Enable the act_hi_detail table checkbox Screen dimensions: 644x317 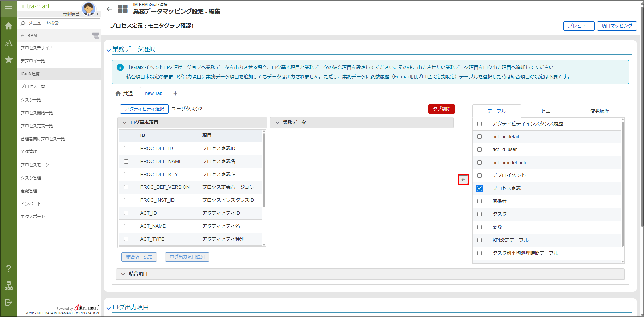(479, 137)
